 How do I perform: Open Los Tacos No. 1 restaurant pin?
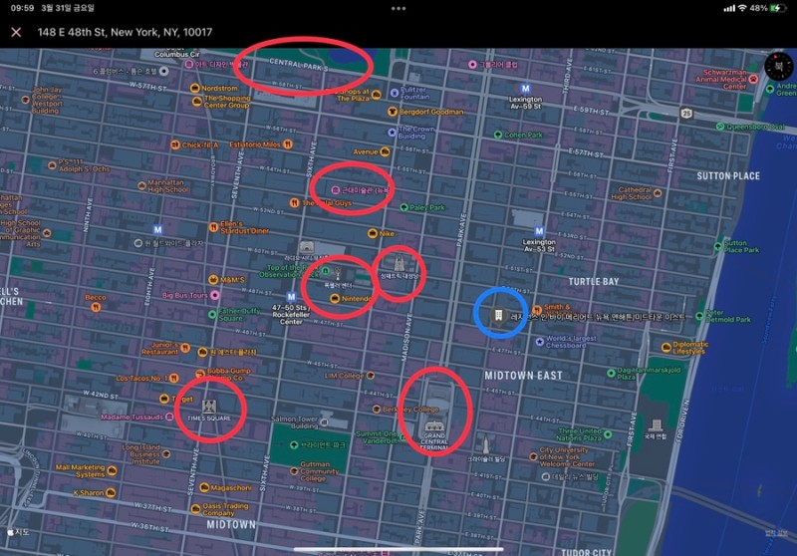pyautogui.click(x=173, y=378)
